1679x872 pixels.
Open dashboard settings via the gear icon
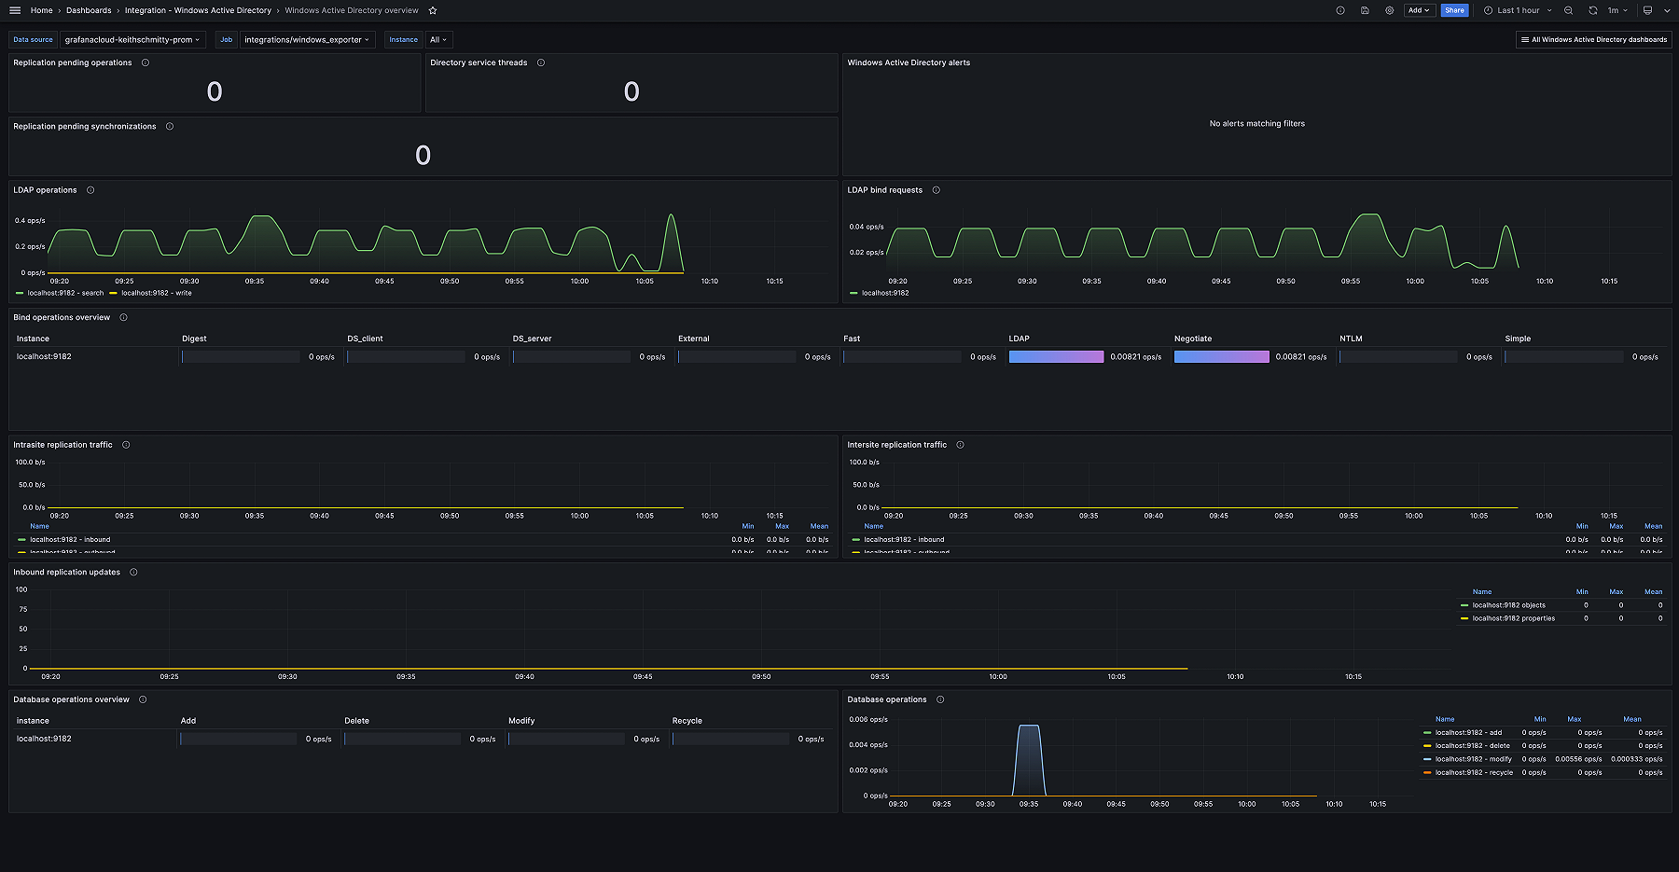[1389, 10]
